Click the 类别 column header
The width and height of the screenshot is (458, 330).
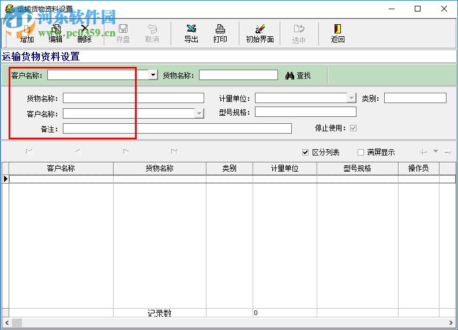(x=230, y=168)
